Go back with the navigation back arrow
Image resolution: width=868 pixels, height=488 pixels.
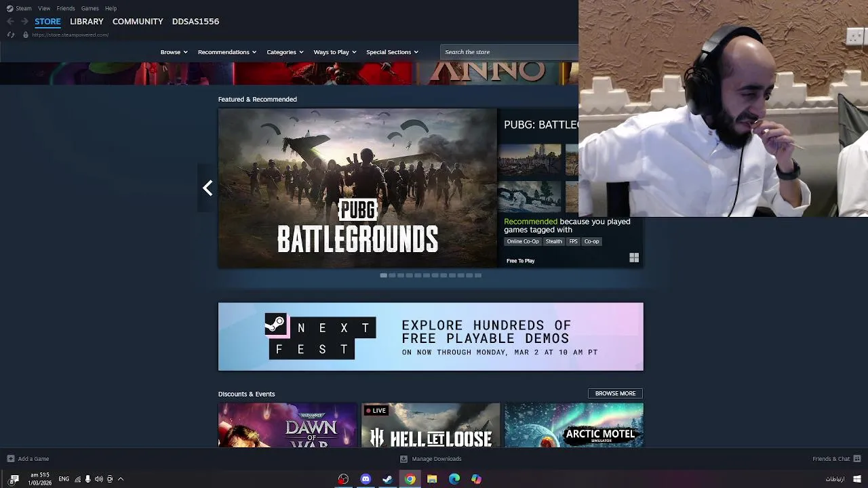(x=10, y=22)
